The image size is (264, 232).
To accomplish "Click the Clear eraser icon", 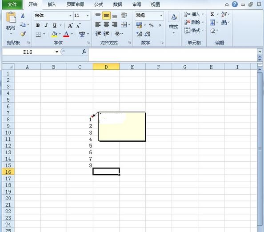I will click(212, 31).
